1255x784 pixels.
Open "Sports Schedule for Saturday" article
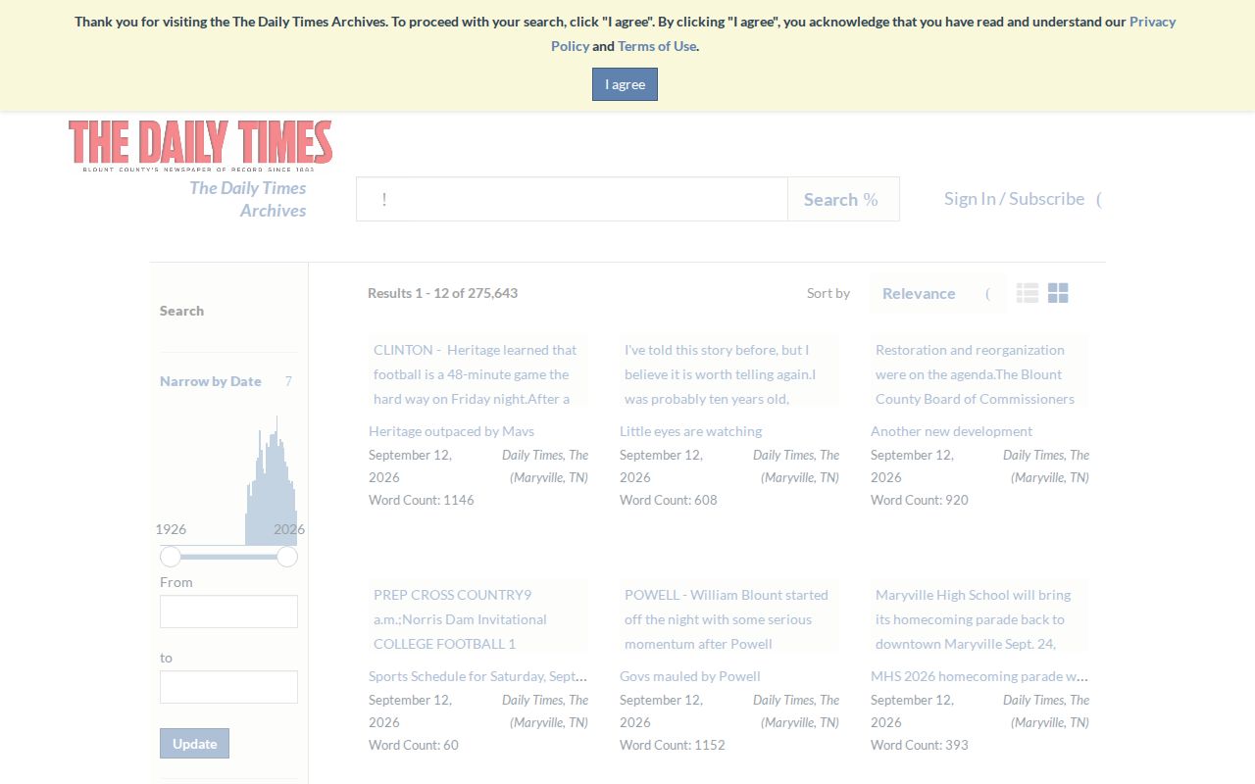pos(478,676)
